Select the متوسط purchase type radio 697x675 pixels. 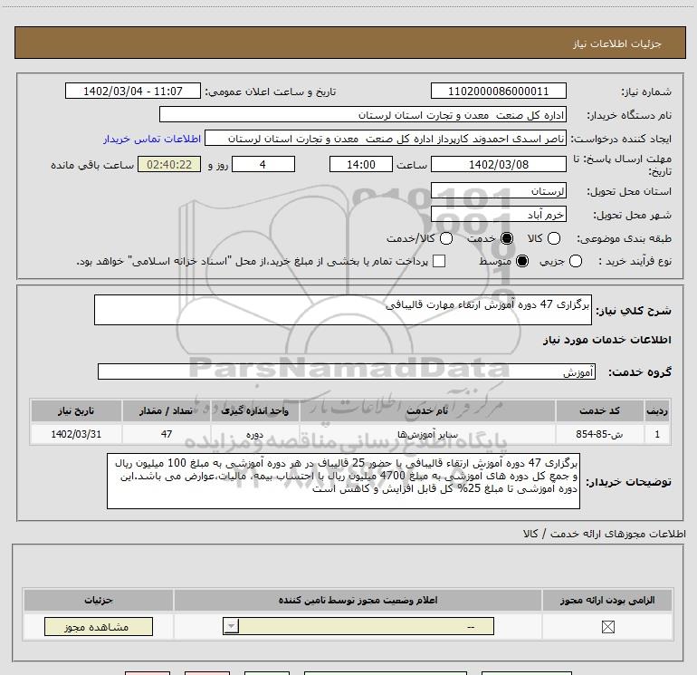click(x=522, y=261)
